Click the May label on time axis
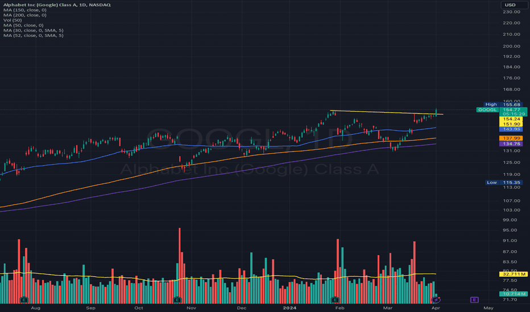This screenshot has height=312, width=530. tap(488, 308)
